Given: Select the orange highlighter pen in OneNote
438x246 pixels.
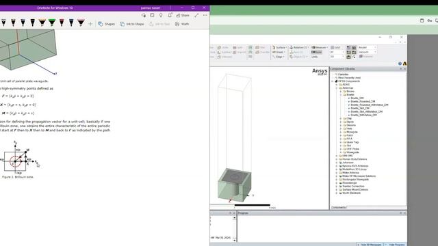Looking at the screenshot, I should tap(42, 23).
